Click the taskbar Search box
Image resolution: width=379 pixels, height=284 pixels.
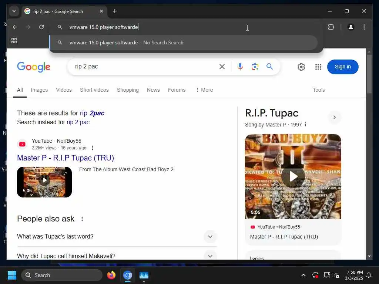point(62,275)
